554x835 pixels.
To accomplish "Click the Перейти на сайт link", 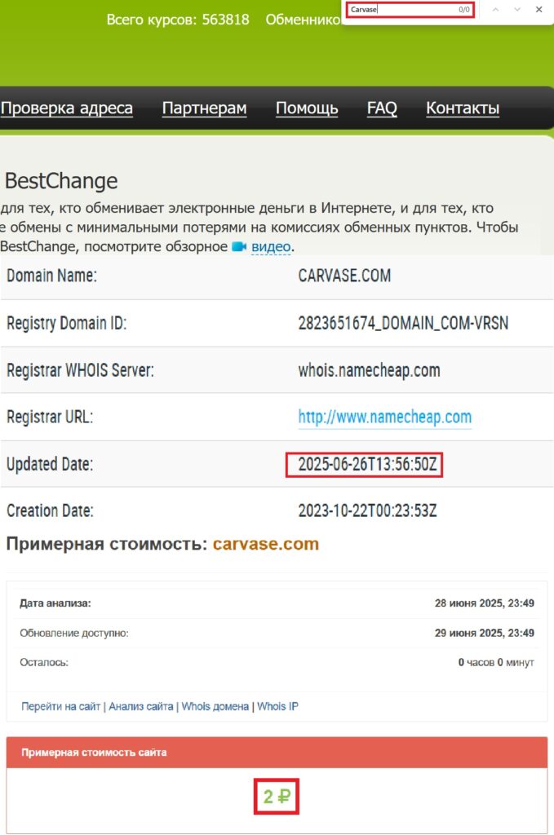I will 63,706.
